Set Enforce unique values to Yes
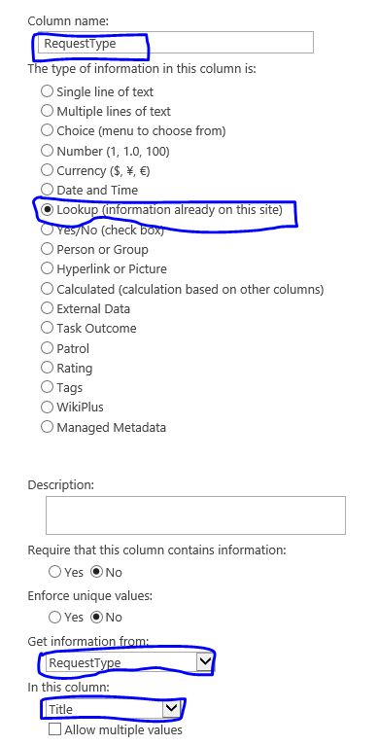 click(x=54, y=617)
